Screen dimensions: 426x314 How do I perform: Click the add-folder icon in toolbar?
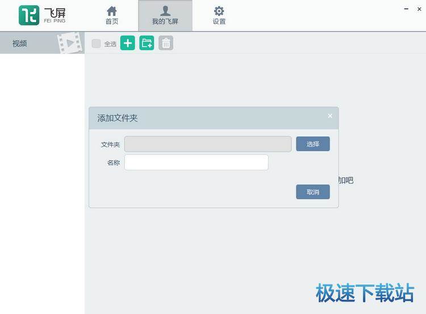[x=147, y=43]
